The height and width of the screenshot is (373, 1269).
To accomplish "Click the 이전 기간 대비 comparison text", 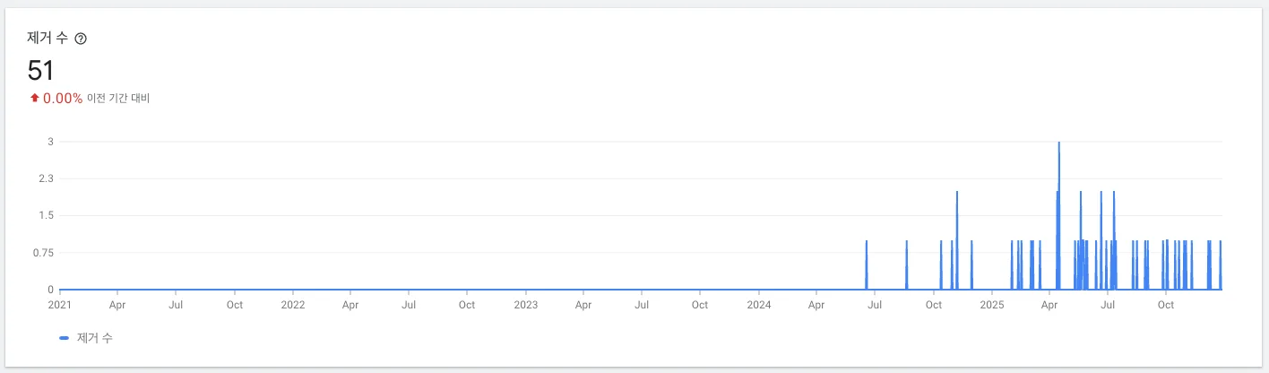I will point(118,98).
